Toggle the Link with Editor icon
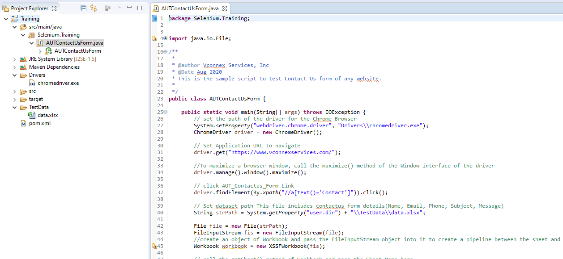Screen dimensions: 563x259 pyautogui.click(x=94, y=8)
